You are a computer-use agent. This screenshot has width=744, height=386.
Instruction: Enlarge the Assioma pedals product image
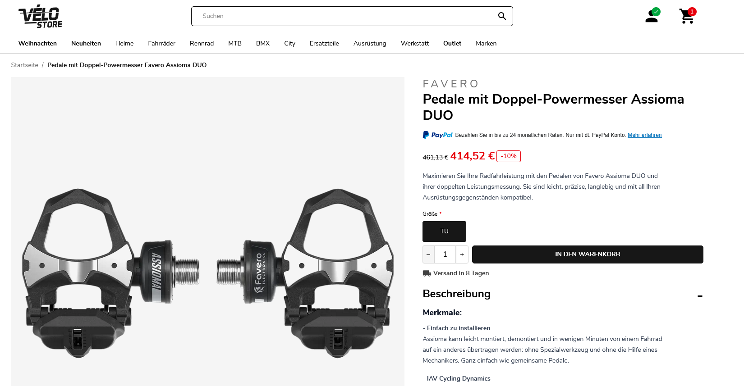click(x=208, y=232)
